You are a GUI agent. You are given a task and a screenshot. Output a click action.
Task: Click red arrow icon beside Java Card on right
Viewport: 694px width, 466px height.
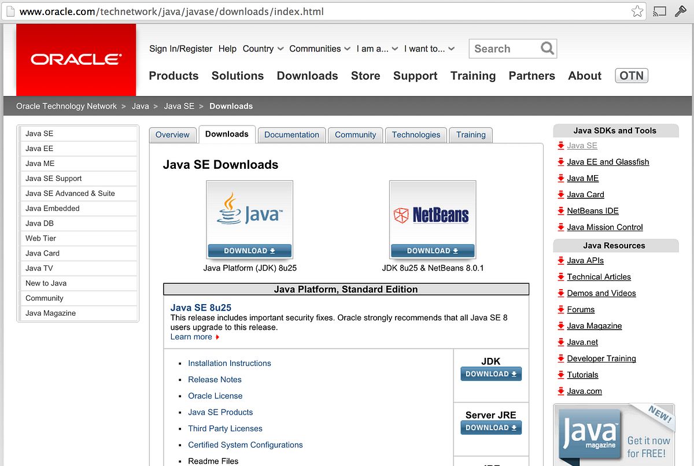561,195
